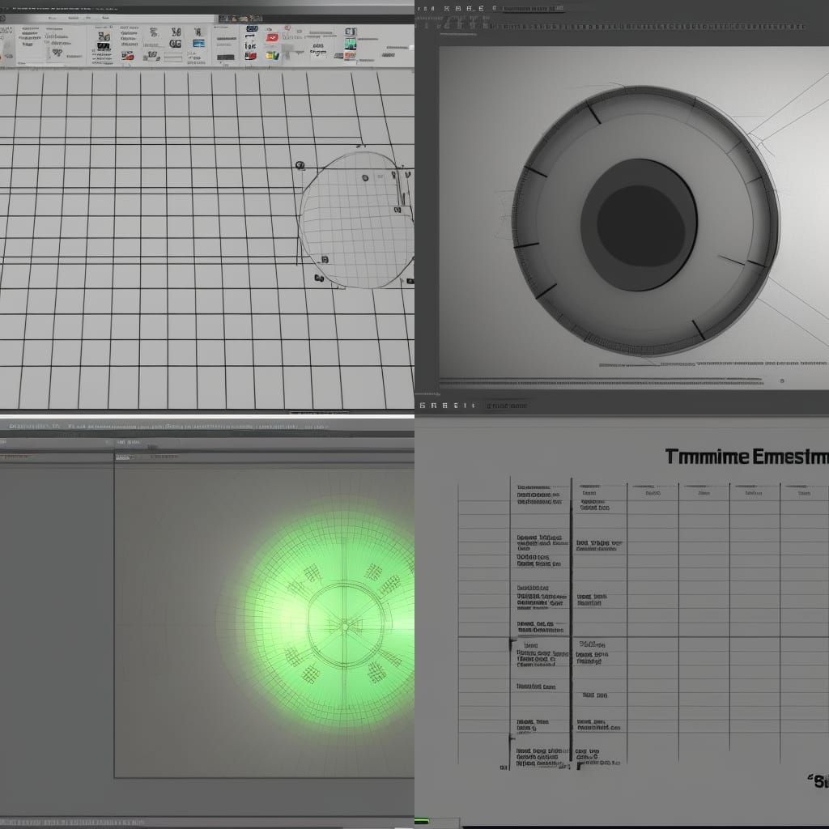
Task: Select control point at sphere's upper-left edge
Action: [300, 166]
